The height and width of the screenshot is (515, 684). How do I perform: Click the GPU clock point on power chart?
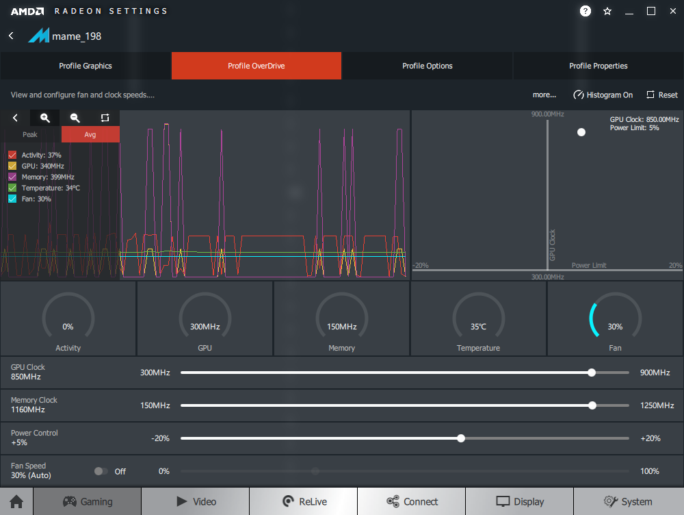[581, 132]
